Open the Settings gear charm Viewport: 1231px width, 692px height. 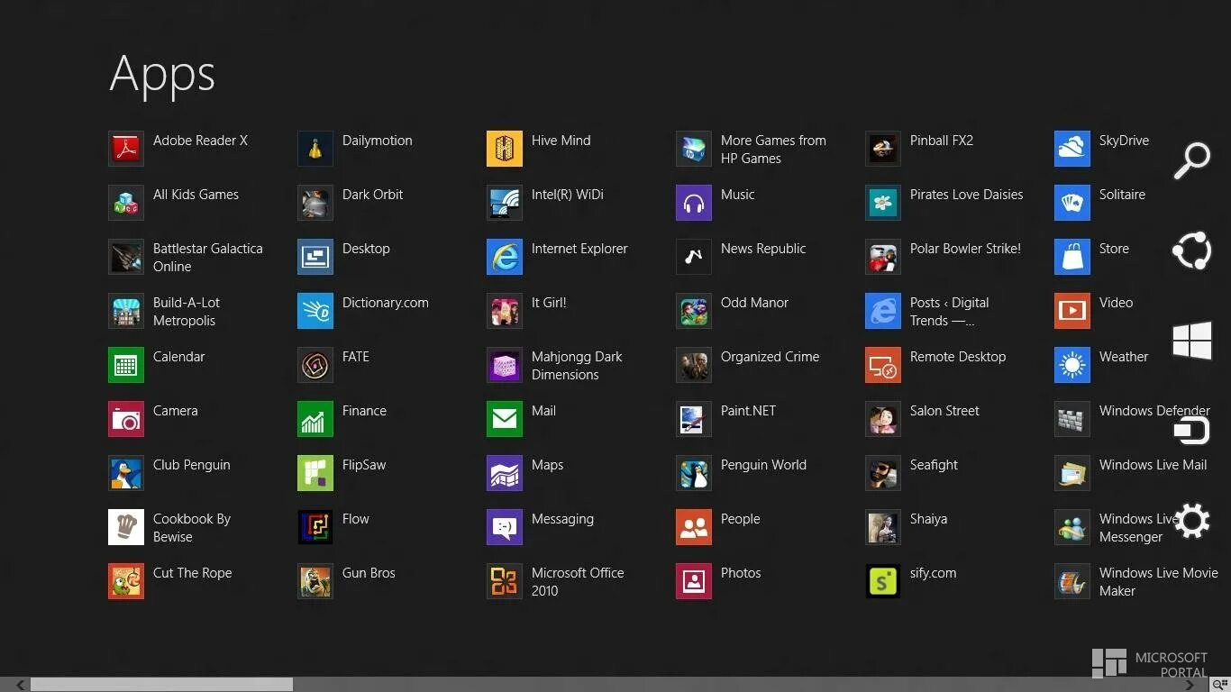[x=1192, y=521]
